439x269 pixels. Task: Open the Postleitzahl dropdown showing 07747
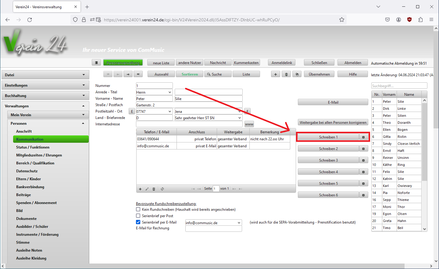click(x=154, y=111)
